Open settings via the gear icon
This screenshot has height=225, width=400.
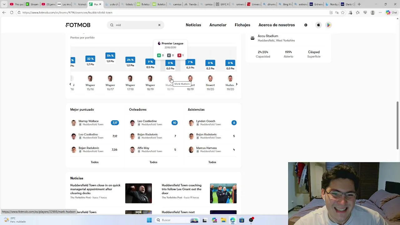coord(306,25)
